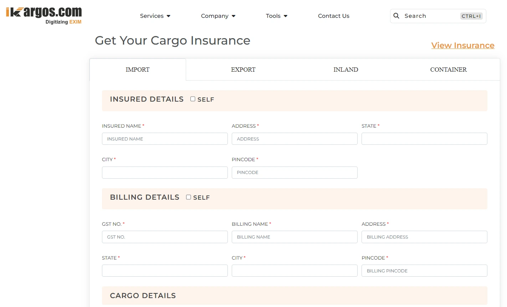Open the CONTAINER tab
Viewport: 507px width, 307px height.
pyautogui.click(x=448, y=70)
